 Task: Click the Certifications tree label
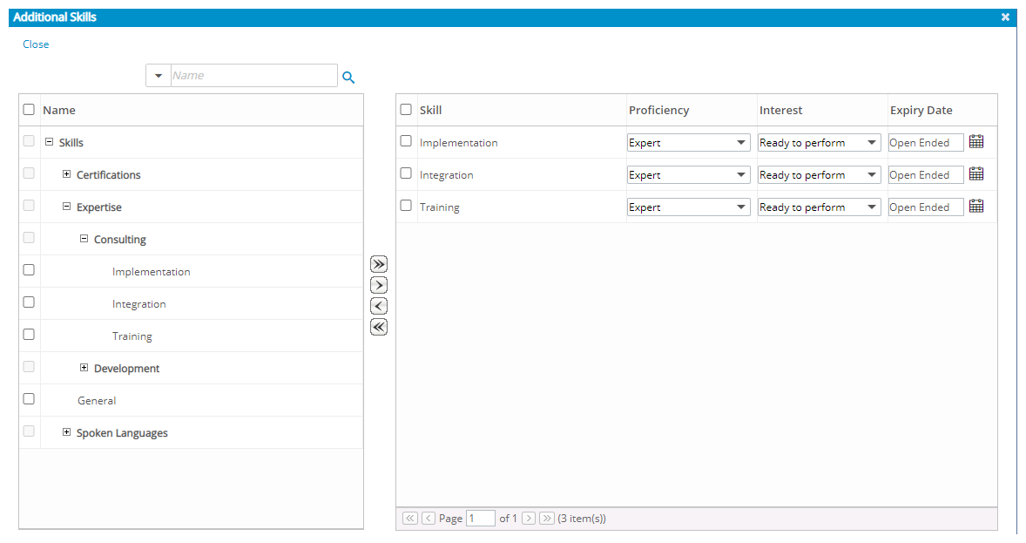109,175
